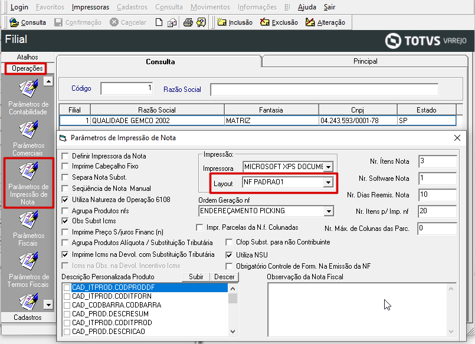475x344 pixels.
Task: Check CAD_CODBARRA.CODBARRA list item checkbox
Action: [x=67, y=305]
